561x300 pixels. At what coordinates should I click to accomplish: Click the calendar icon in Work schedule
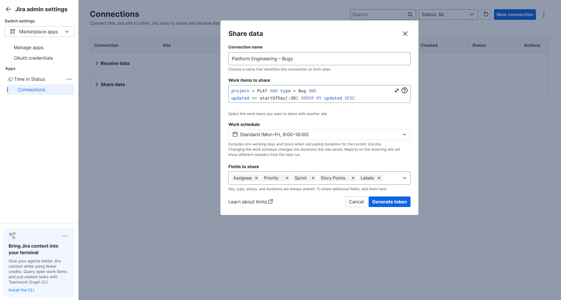[235, 134]
